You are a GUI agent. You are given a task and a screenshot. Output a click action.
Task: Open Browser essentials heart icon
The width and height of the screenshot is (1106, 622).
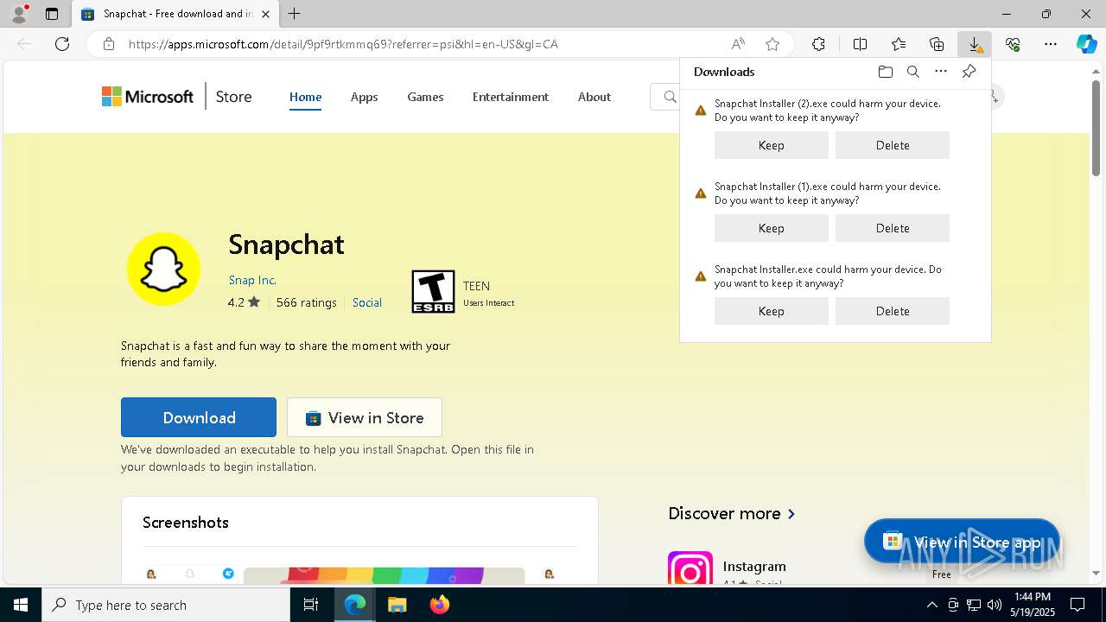1013,44
